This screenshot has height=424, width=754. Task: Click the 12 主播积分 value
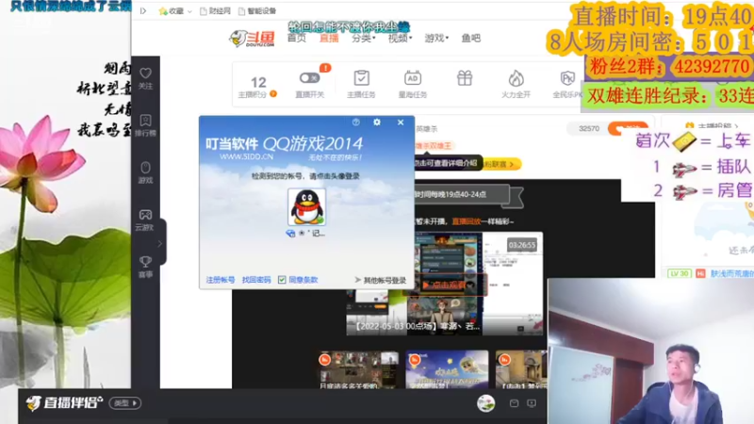(258, 82)
